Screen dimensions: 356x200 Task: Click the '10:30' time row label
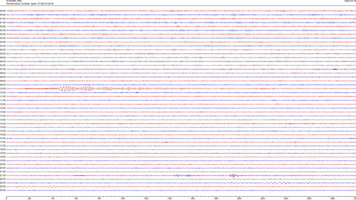[3, 93]
